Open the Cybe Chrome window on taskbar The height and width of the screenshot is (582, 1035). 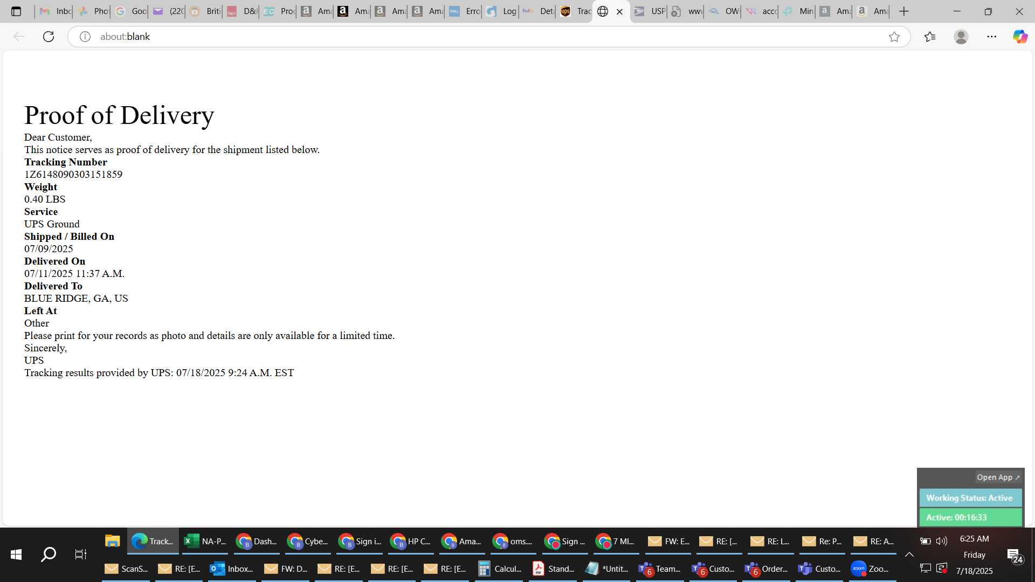(x=308, y=541)
